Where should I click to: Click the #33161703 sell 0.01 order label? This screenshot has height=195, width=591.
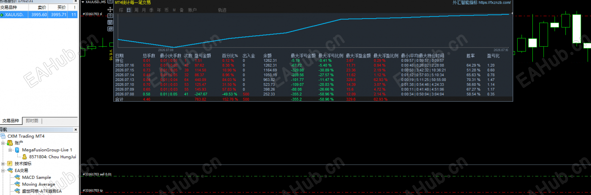click(x=97, y=174)
